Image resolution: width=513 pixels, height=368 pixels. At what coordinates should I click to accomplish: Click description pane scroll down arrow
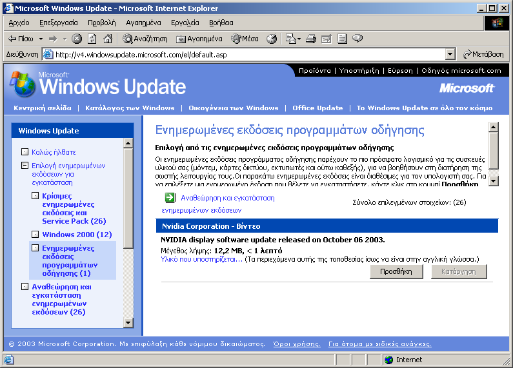(494, 180)
